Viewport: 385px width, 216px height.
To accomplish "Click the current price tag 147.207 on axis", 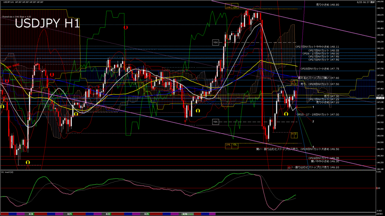I will click(x=380, y=98).
